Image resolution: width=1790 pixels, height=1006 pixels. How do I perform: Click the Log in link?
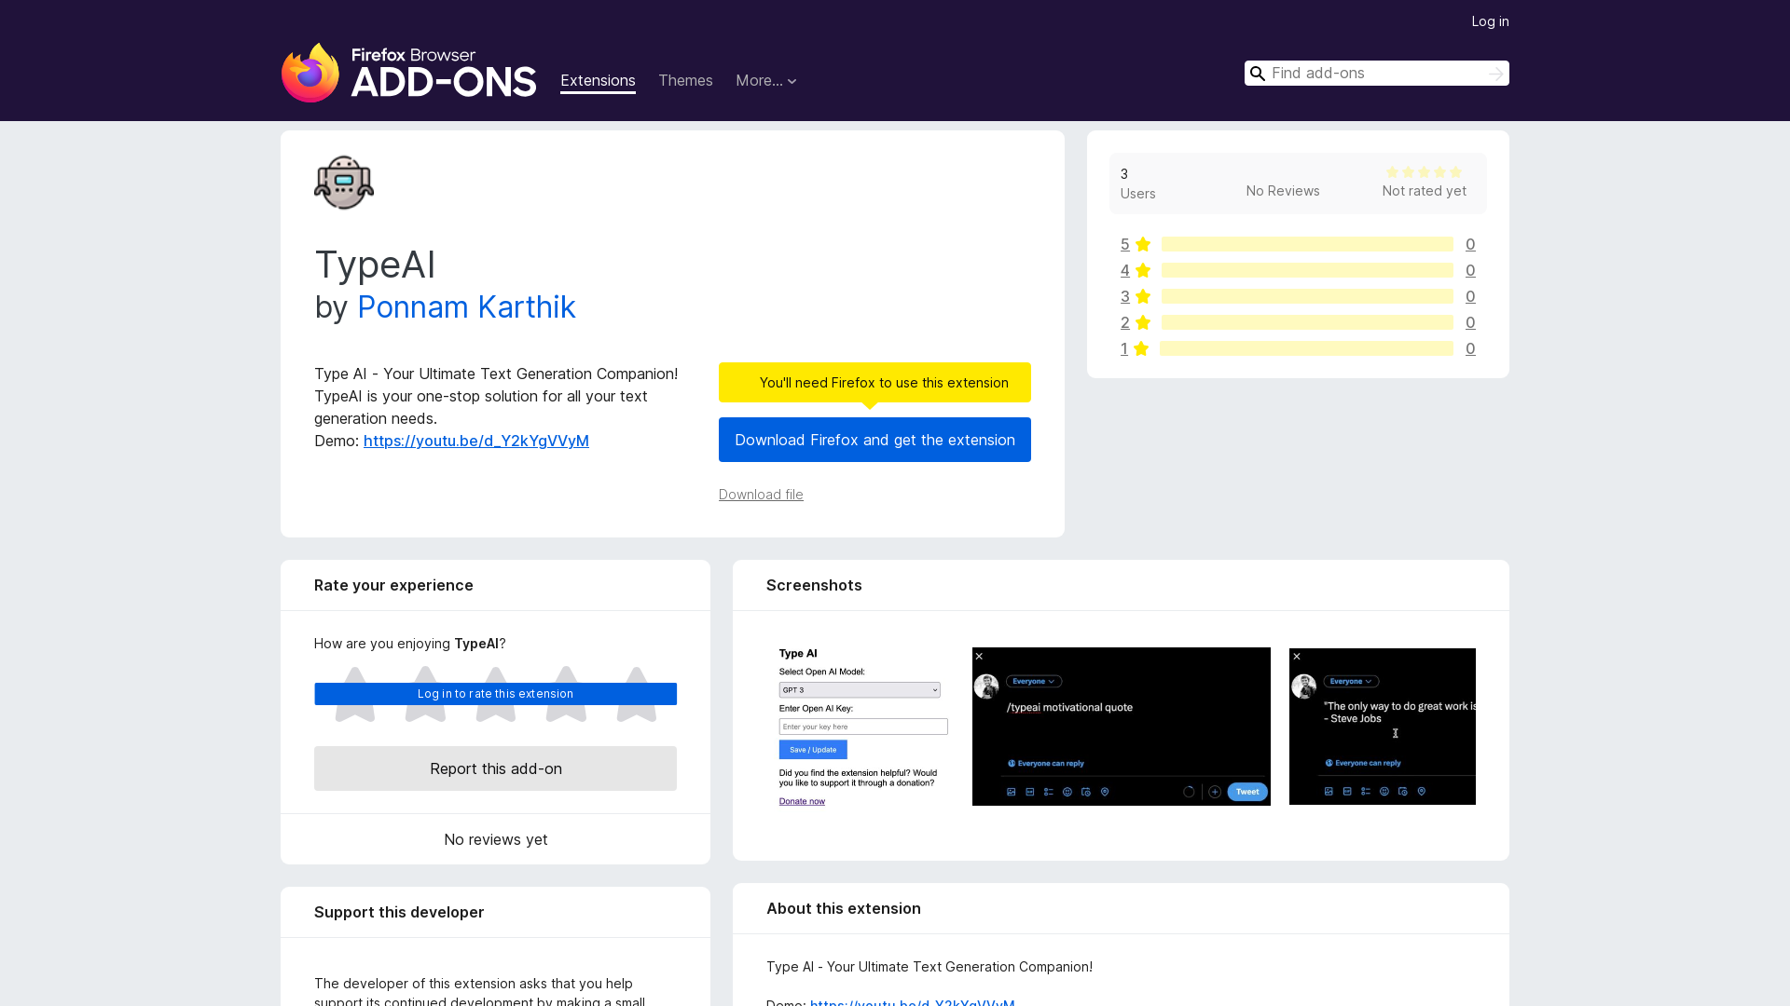point(1490,21)
